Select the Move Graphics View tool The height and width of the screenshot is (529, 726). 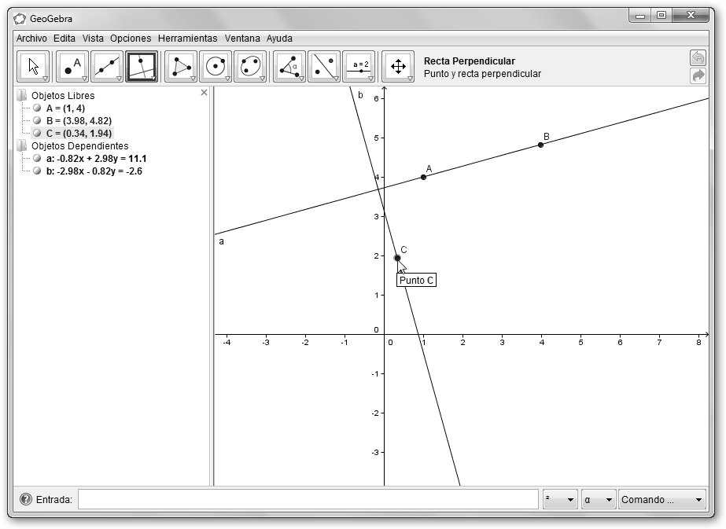pyautogui.click(x=398, y=67)
